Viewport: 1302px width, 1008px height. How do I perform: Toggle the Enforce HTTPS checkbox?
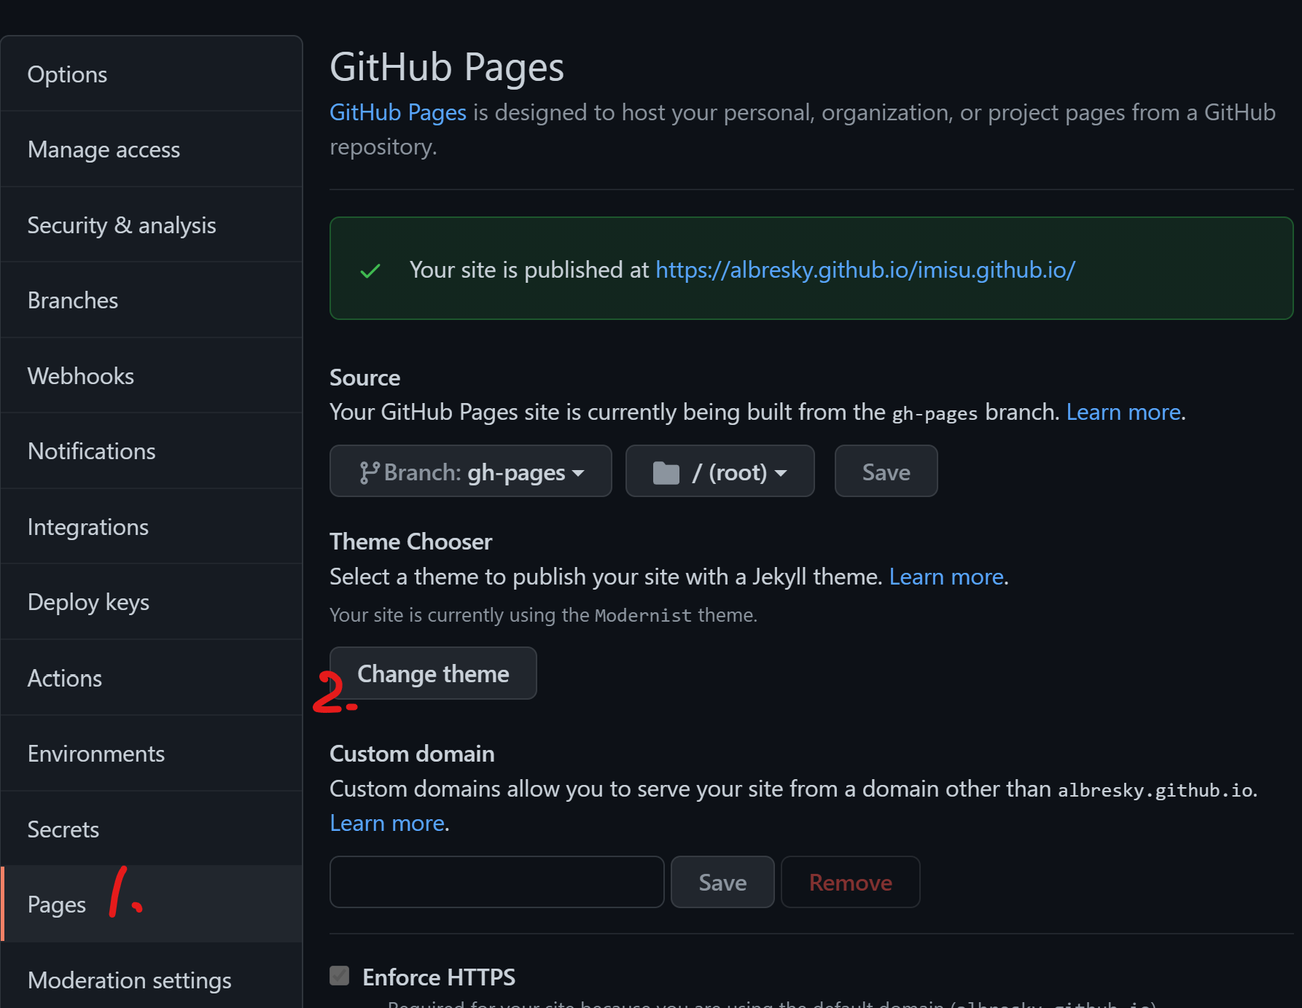[340, 976]
